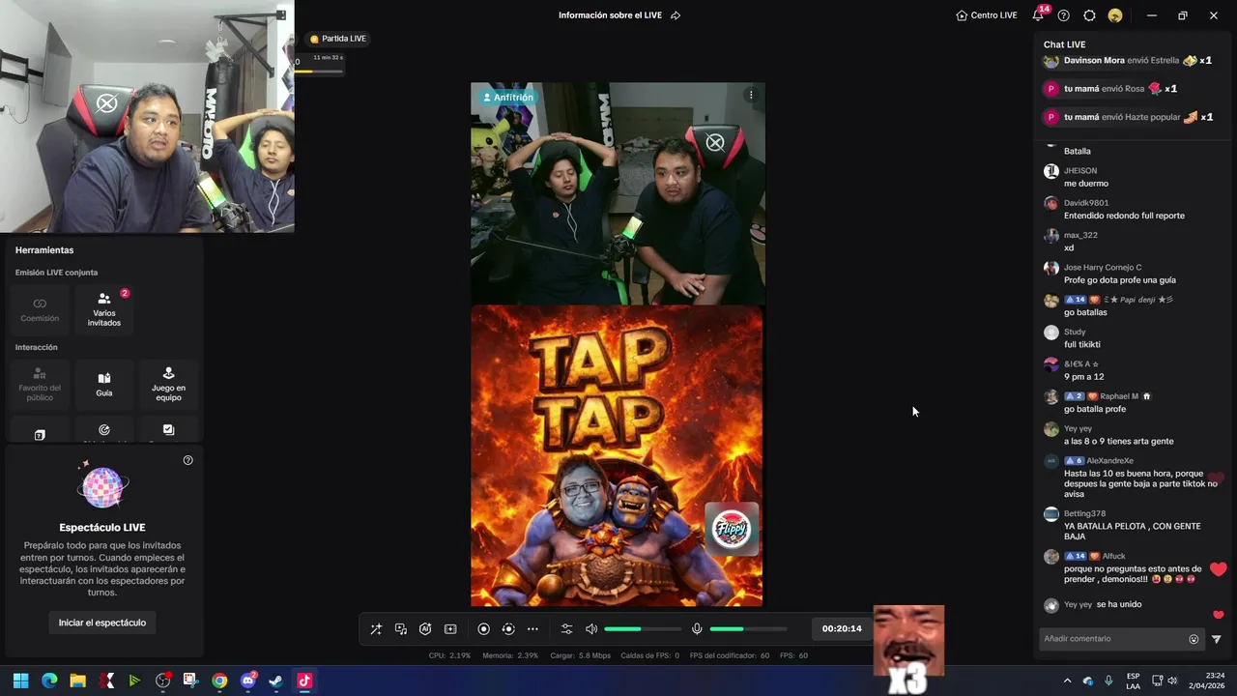This screenshot has width=1237, height=696.
Task: Open Google Chrome from taskbar
Action: (219, 681)
